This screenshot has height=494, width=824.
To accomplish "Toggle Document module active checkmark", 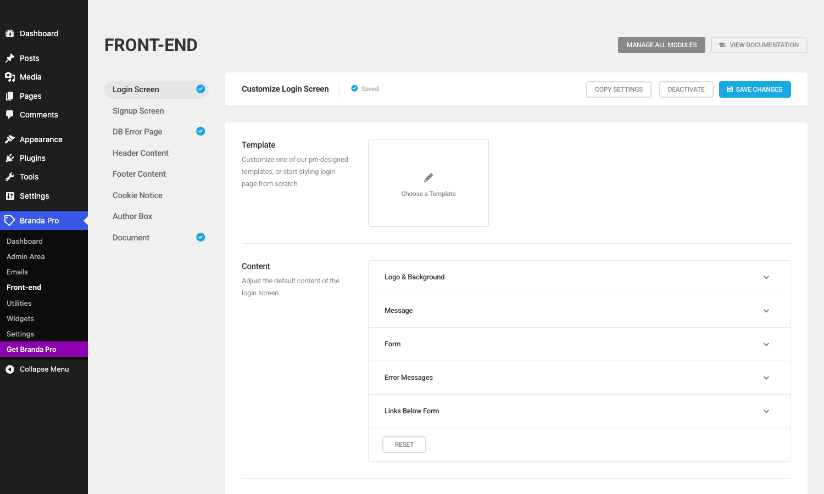I will point(201,237).
